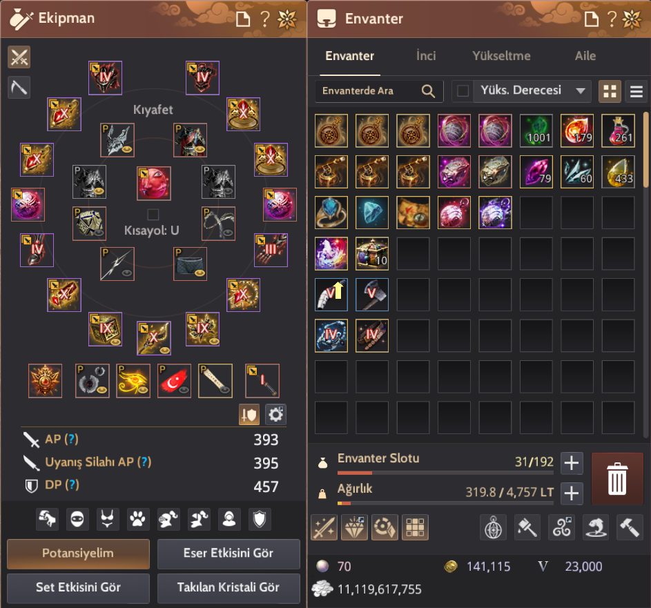Switch to grid view layout
The image size is (651, 608).
[x=610, y=91]
